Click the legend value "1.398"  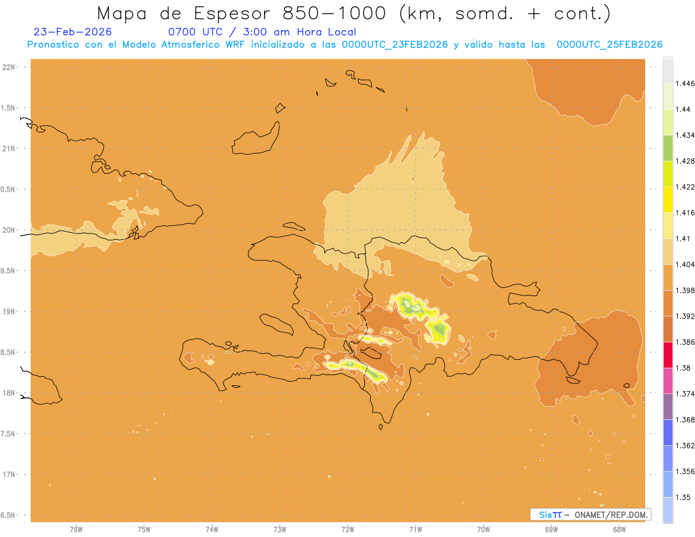[686, 290]
